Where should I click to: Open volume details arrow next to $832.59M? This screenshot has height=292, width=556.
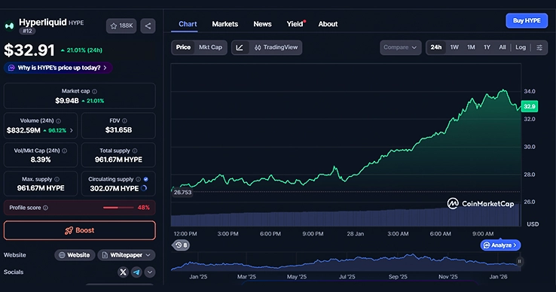tap(72, 130)
